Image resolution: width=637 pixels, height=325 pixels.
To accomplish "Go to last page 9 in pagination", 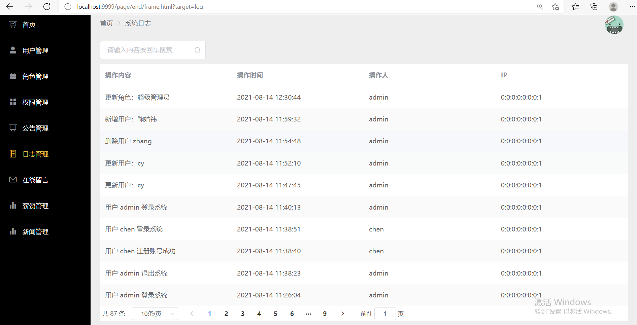I will point(325,314).
